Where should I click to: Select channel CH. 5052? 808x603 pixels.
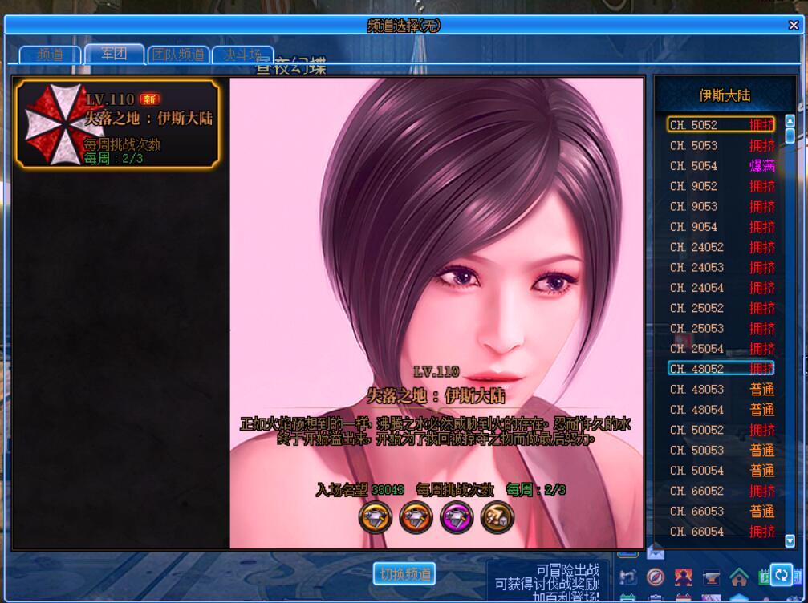721,124
